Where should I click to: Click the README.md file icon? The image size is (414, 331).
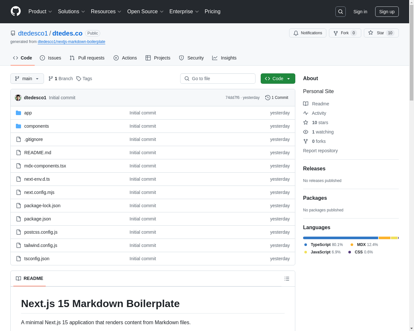tap(18, 153)
